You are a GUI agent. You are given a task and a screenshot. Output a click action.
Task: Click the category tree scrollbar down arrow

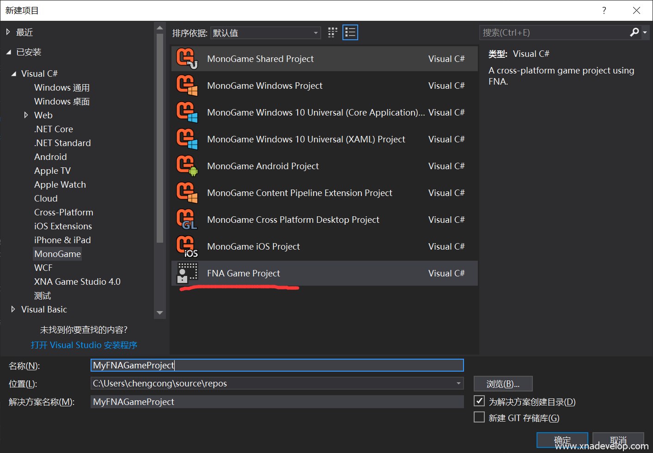(x=160, y=313)
